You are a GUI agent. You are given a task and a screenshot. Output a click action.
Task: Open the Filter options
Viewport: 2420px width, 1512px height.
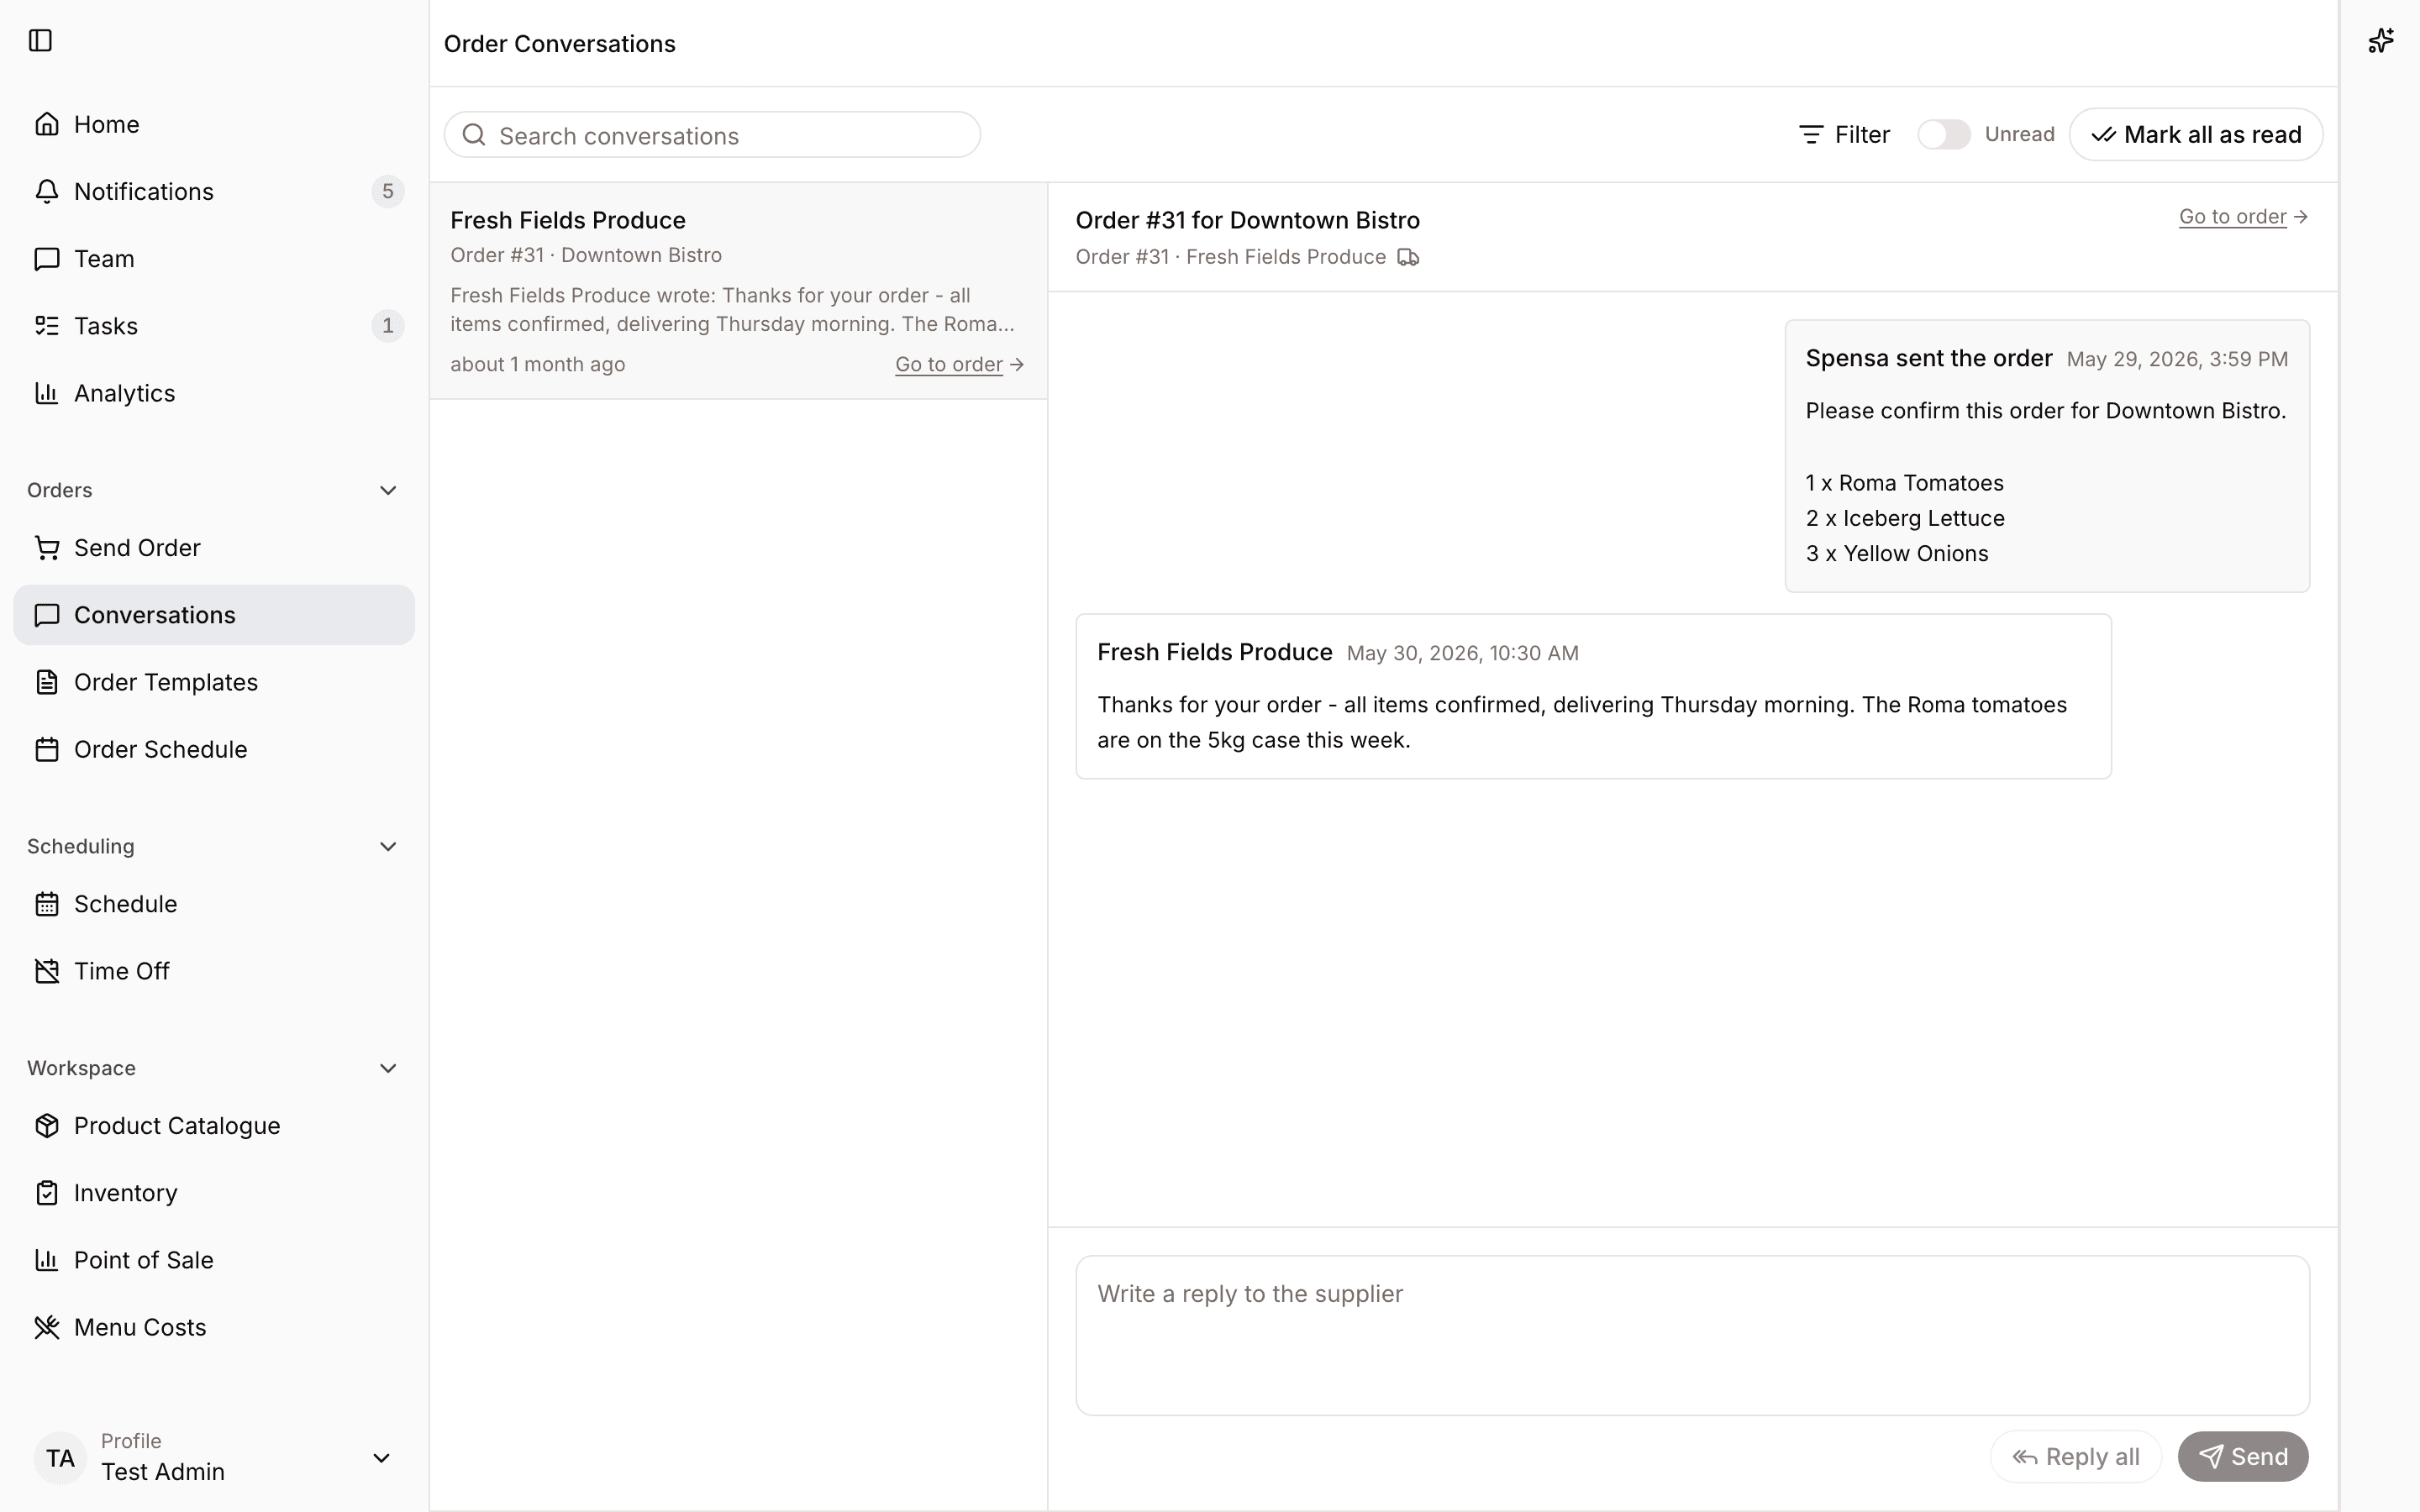[x=1844, y=134]
